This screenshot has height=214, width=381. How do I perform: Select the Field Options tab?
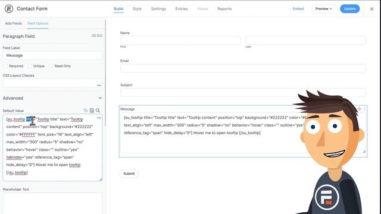point(38,23)
